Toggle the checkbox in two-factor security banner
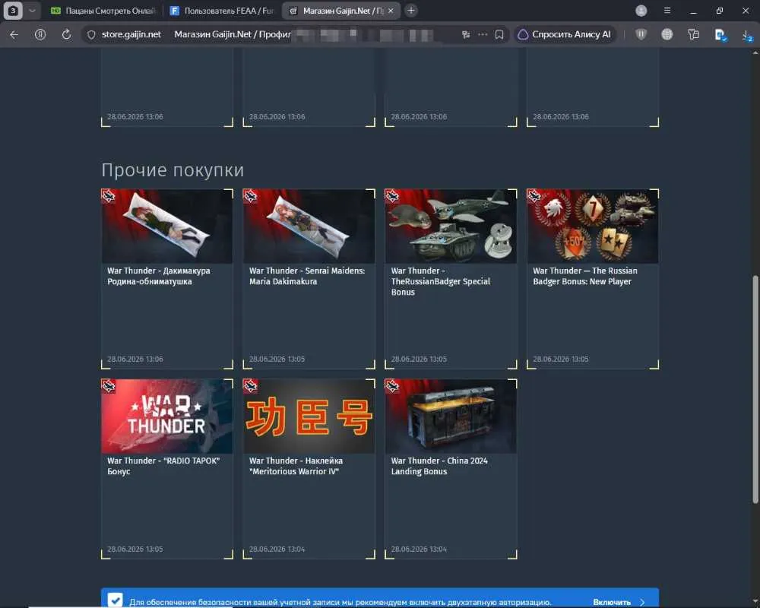 coord(115,600)
